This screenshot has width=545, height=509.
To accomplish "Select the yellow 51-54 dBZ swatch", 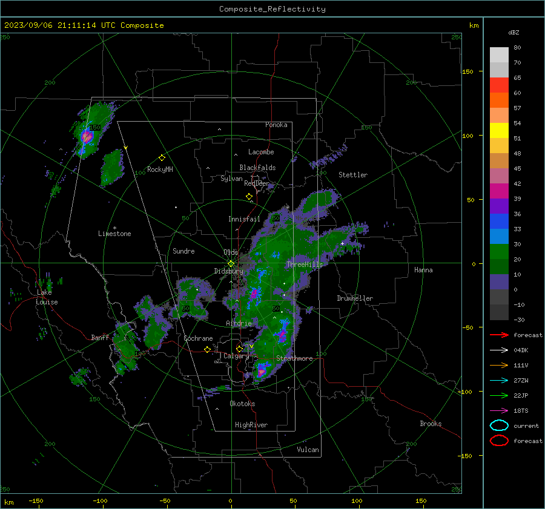I will click(499, 131).
